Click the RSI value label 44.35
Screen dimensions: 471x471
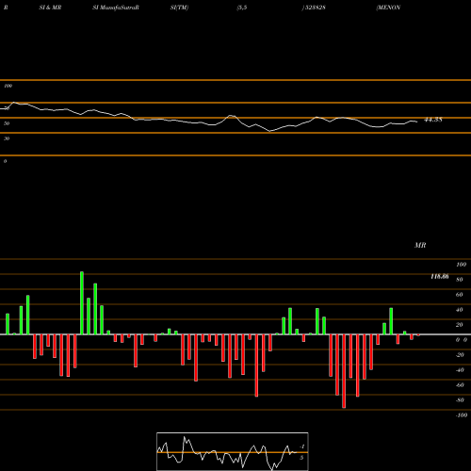(x=433, y=120)
